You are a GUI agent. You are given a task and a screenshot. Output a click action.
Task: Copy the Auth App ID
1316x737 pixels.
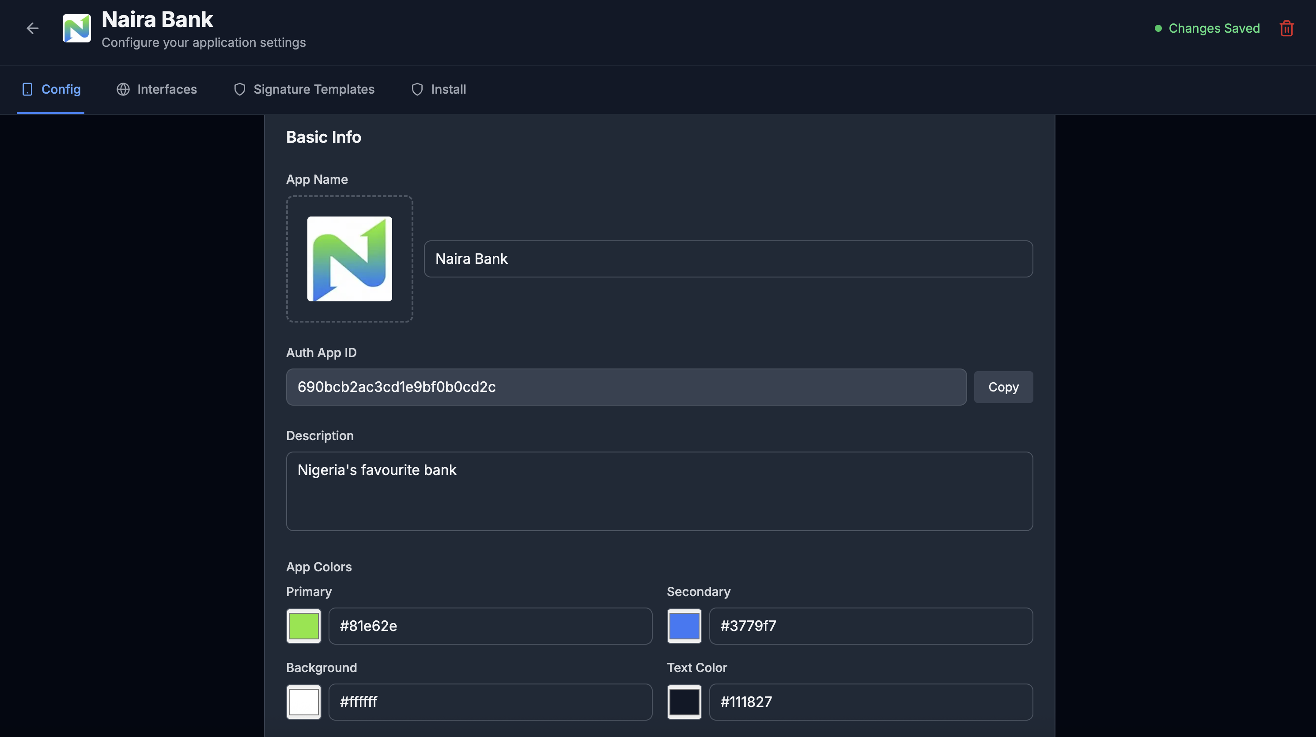(1002, 387)
